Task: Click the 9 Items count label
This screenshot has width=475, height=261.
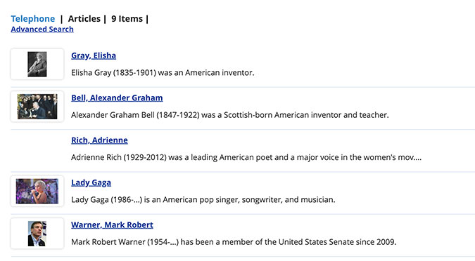Action: coord(127,19)
